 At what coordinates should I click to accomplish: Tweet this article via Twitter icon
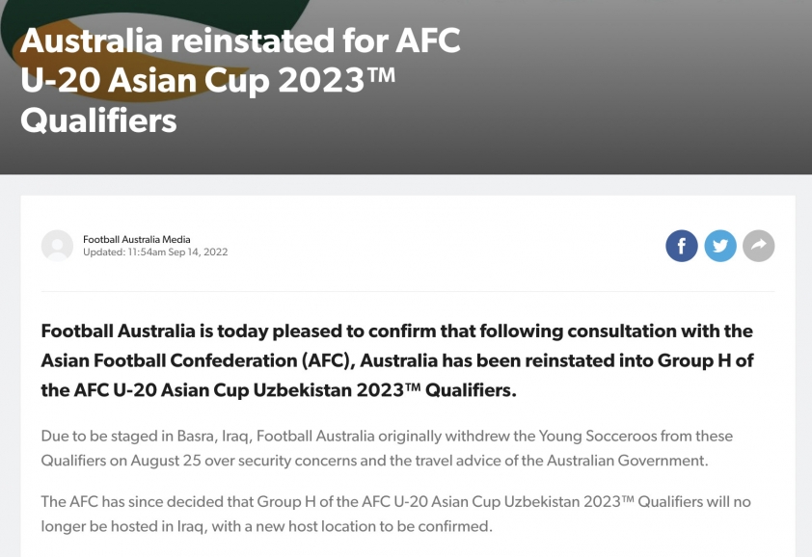[x=720, y=246]
